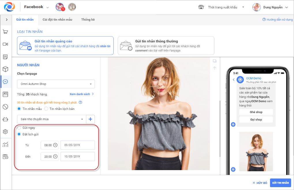The image size is (294, 190).
Task: Select the second fanpage avatar
Action: pos(72,7)
